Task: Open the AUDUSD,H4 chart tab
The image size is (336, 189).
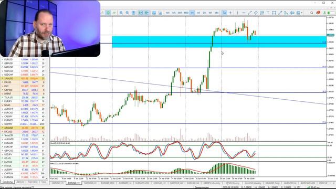Action: click(x=290, y=183)
